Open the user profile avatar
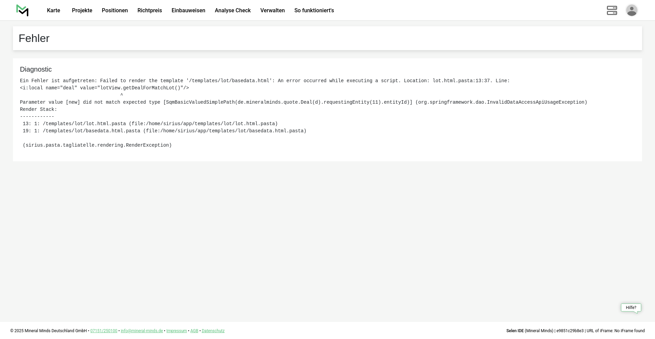This screenshot has width=655, height=339. pyautogui.click(x=631, y=11)
